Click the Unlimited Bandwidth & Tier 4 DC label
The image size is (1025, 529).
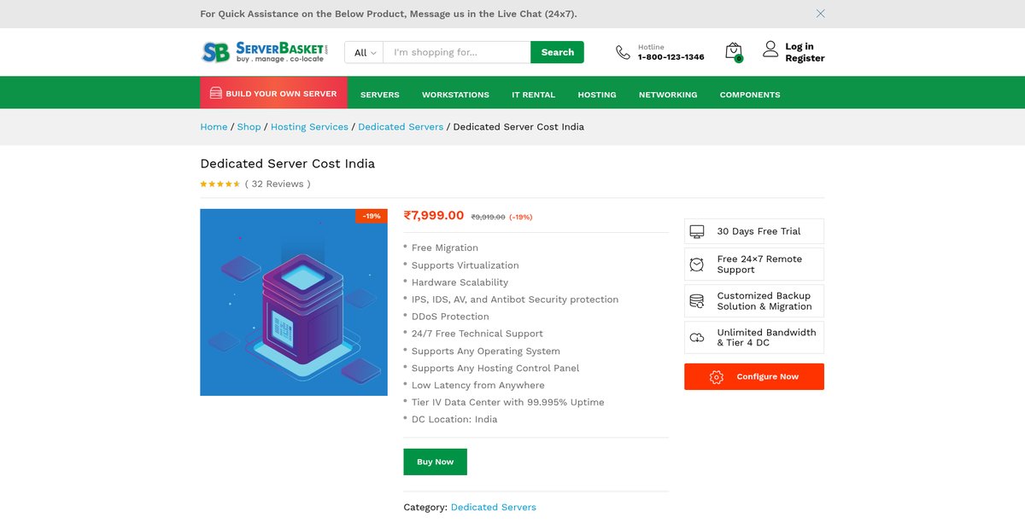(766, 338)
